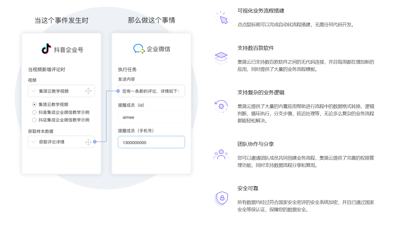
Task: Click the move crosshair icon next to 集简云教学视频
Action: pos(88,91)
